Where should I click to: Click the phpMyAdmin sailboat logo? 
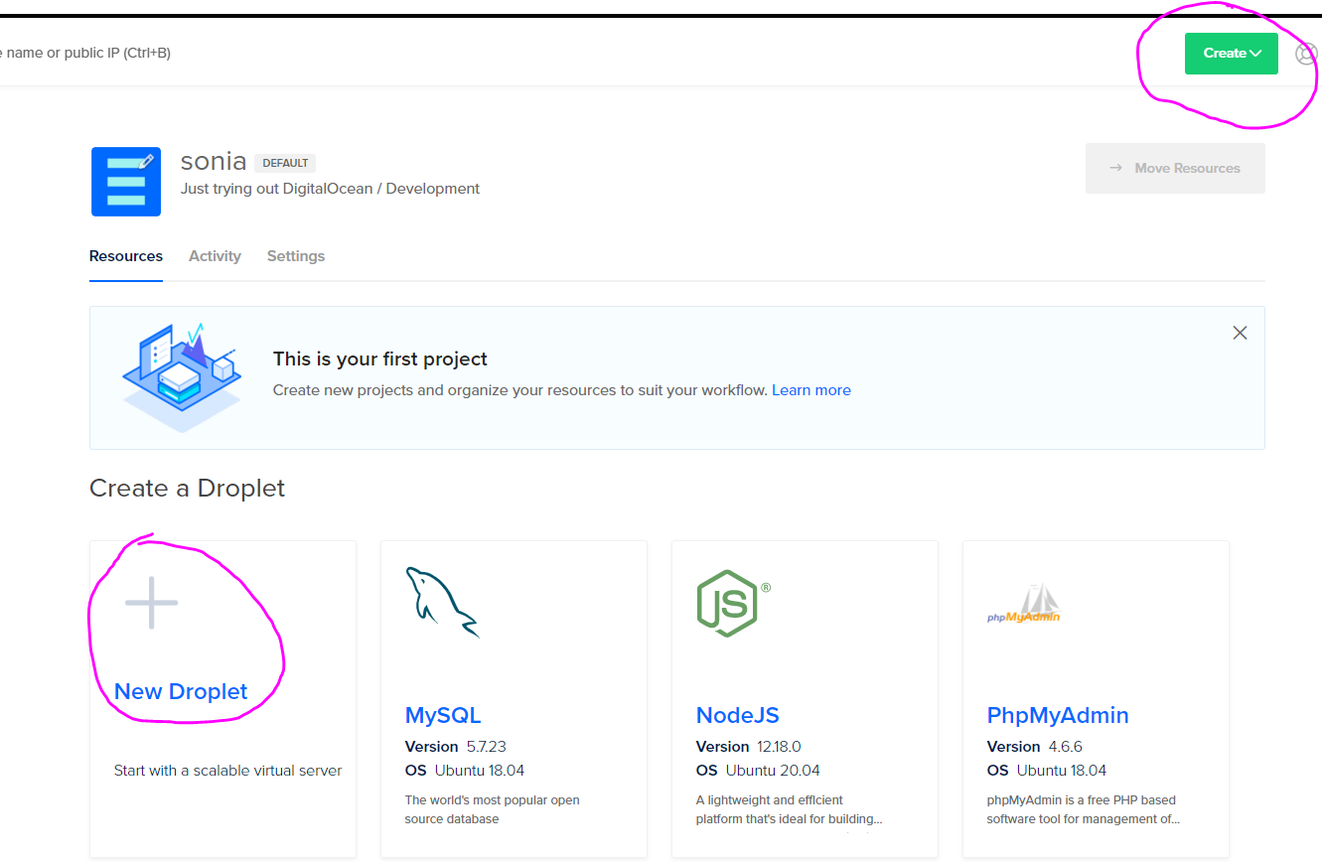point(1024,604)
